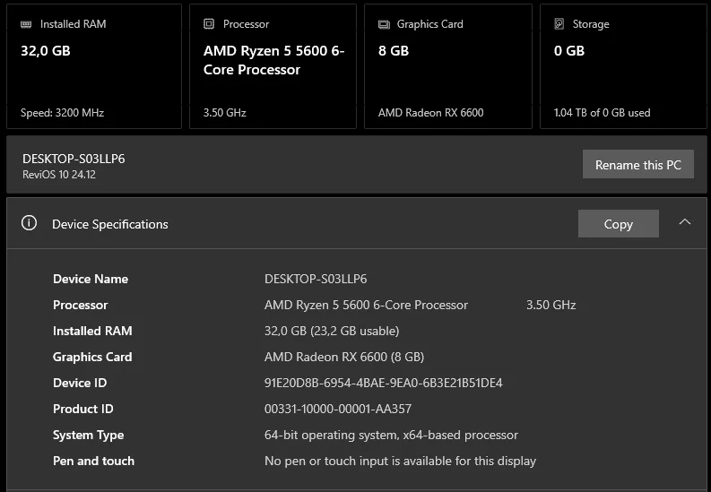
Task: Click the Device Specifications info icon
Action: [x=29, y=223]
